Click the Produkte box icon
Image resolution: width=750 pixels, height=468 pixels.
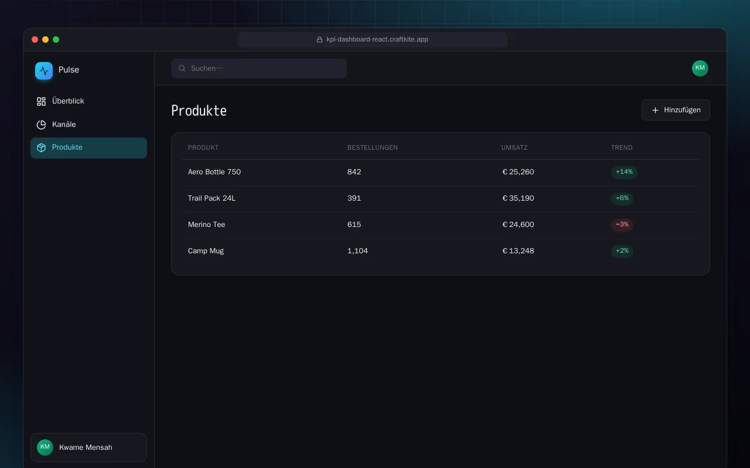tap(41, 148)
